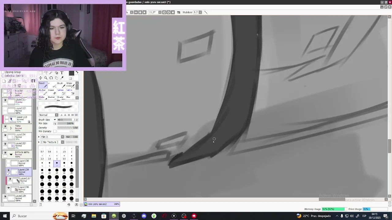The height and width of the screenshot is (220, 392).
Task: Open the zoom percentage dropdown
Action: [132, 12]
